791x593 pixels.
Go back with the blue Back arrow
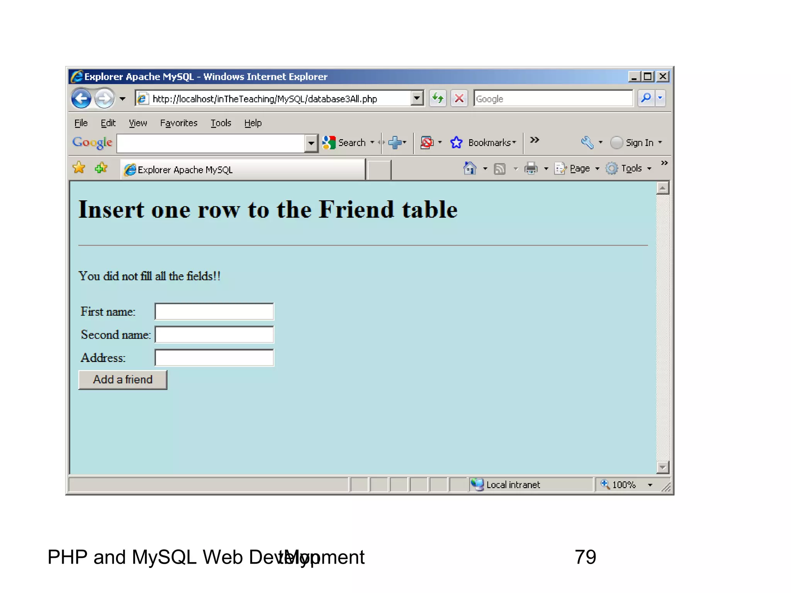point(81,98)
